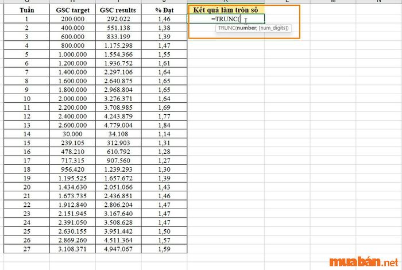Click the 'number' argument in TRUNC tooltip
Screen dimensions: 402x270
click(246, 28)
